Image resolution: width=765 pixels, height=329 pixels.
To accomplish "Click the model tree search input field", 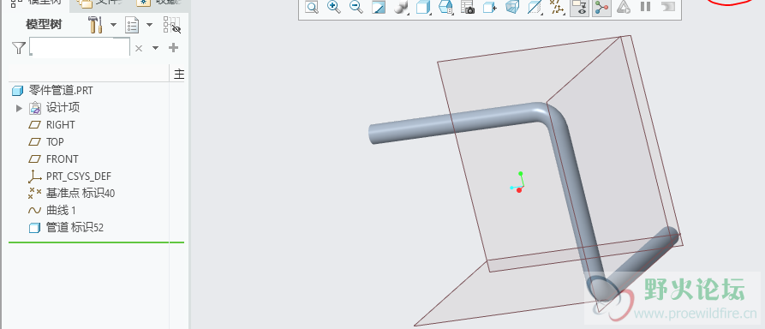I will click(80, 48).
